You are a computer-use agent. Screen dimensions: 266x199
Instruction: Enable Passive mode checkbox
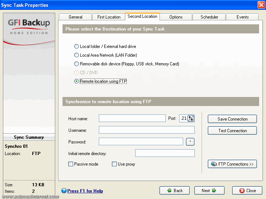coord(70,164)
